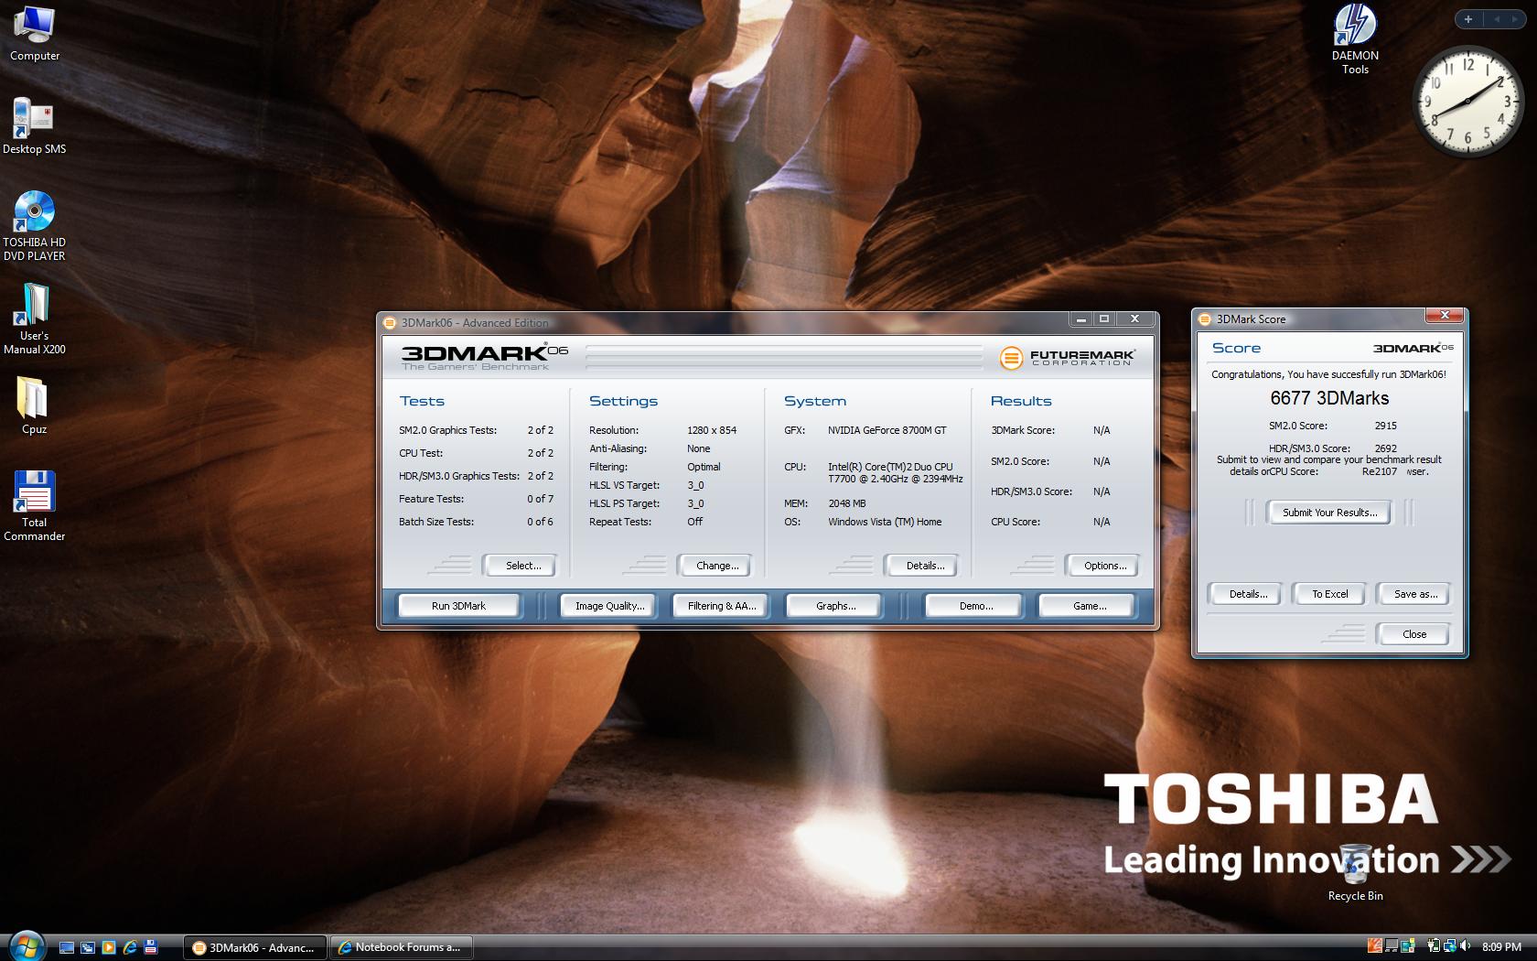Click the sidebar add gadget plus button
The image size is (1537, 961).
coord(1467,18)
